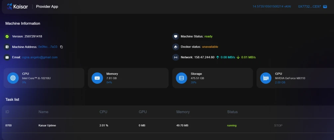
Task: Click the Memory column header in task list
Action: pyautogui.click(x=183, y=112)
